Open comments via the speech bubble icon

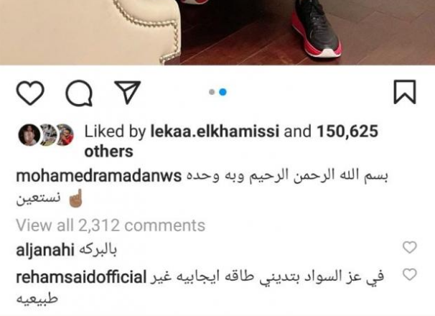pyautogui.click(x=79, y=93)
